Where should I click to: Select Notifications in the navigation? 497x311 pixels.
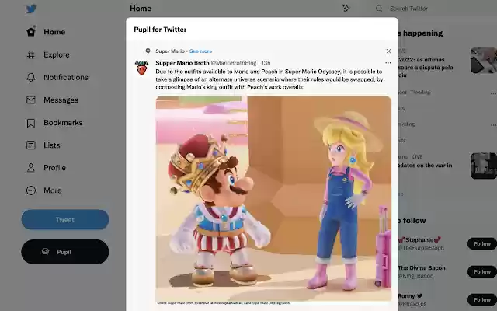66,77
